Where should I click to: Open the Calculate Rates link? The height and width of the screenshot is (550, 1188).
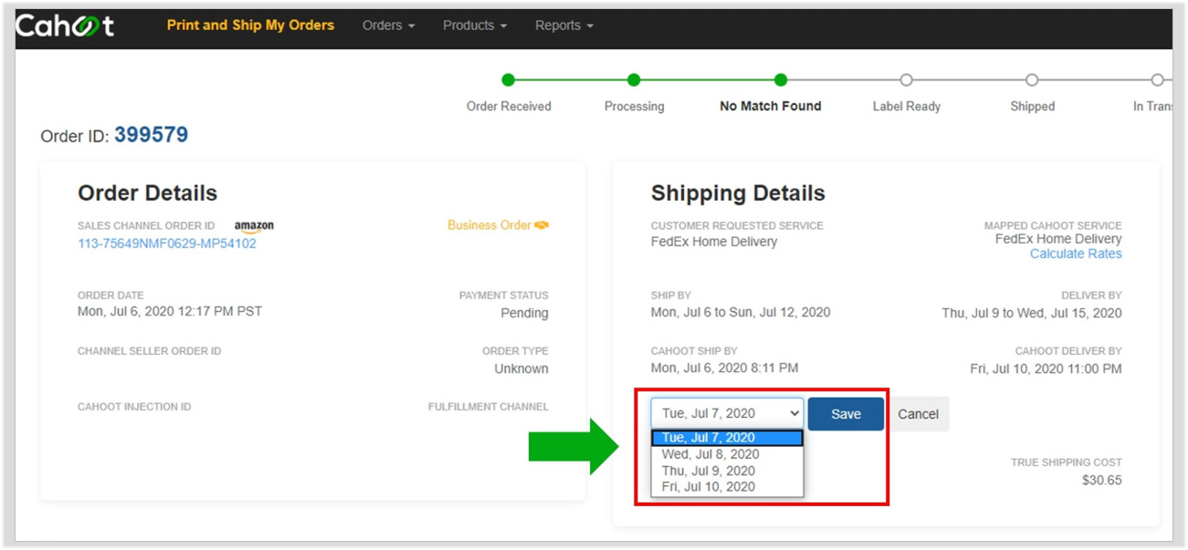pyautogui.click(x=1076, y=254)
